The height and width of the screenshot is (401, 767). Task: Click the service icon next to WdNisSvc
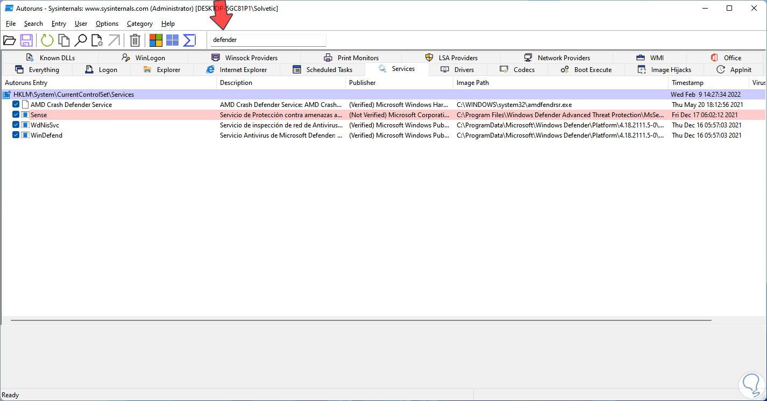click(25, 125)
